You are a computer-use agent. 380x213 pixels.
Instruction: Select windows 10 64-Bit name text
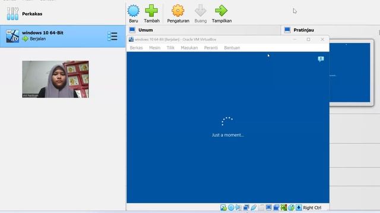43,33
